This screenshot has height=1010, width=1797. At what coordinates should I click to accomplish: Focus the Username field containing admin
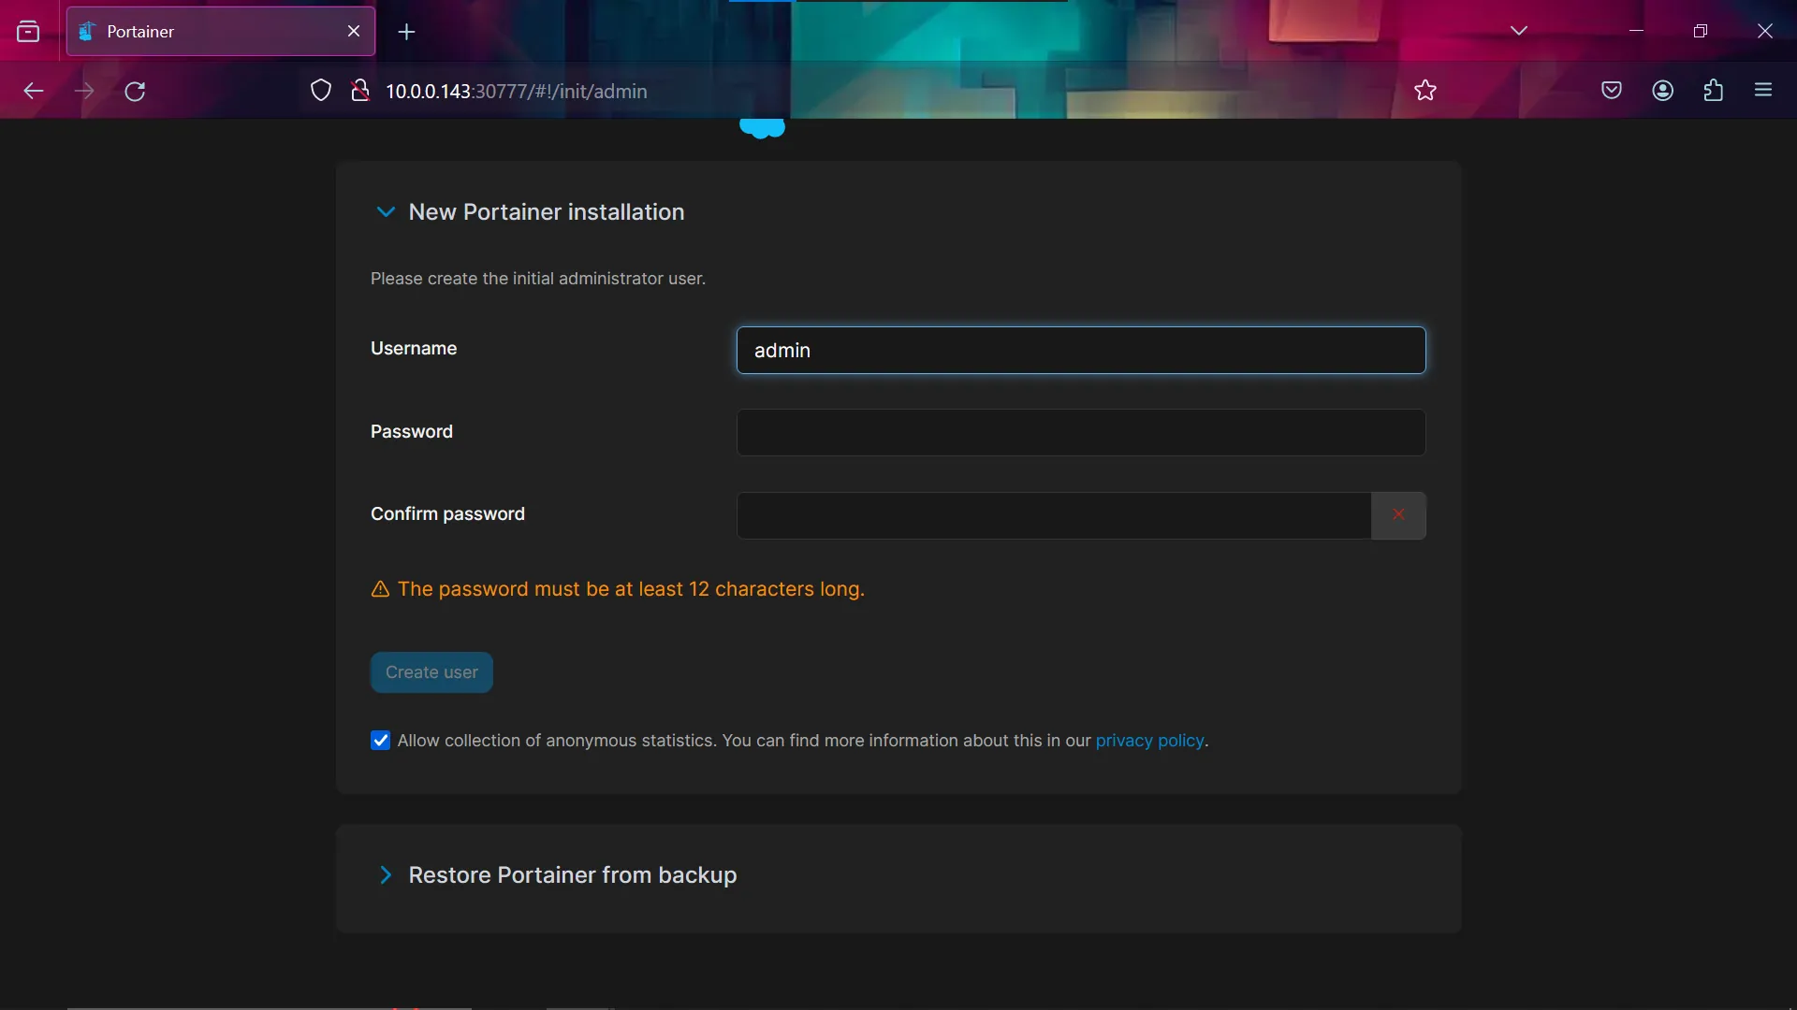click(x=1081, y=351)
